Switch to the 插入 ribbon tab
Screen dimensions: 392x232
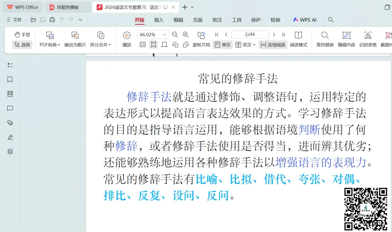tap(159, 20)
